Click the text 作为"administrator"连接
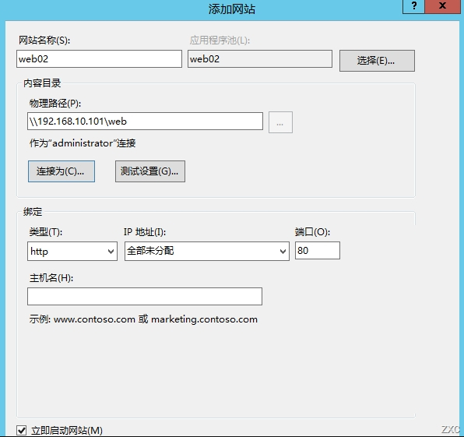 [x=83, y=143]
